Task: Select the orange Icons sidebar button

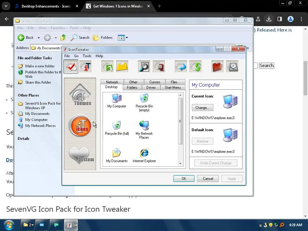Action: coord(80,125)
